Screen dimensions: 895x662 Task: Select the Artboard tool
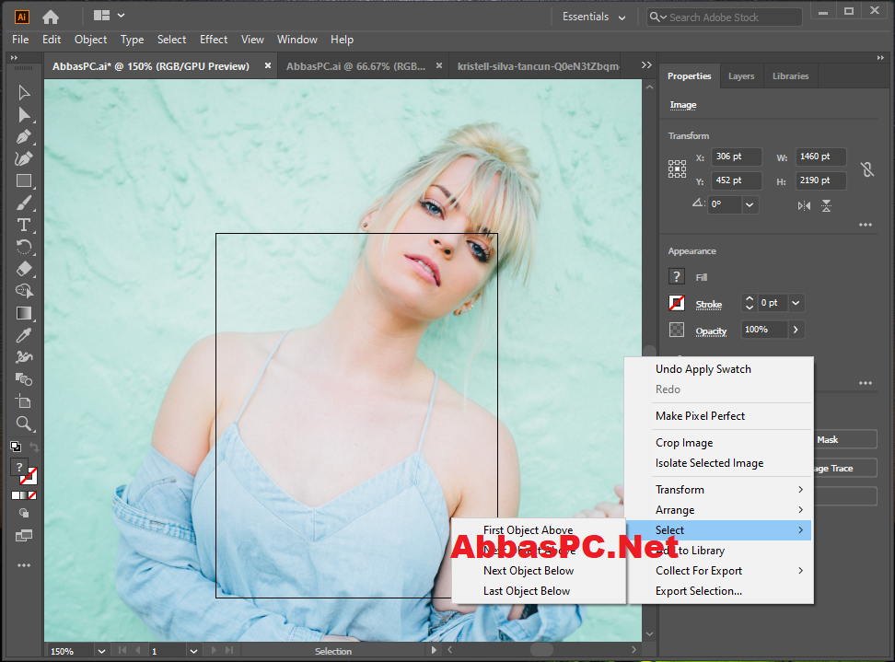point(23,401)
